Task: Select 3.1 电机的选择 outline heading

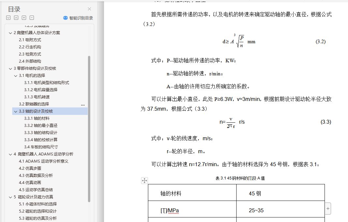Action: click(32, 75)
